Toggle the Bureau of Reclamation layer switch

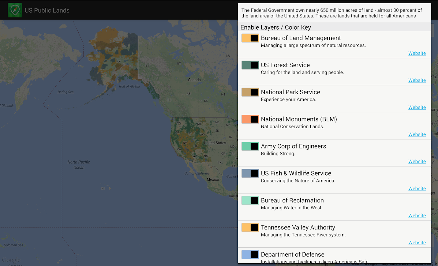tap(250, 200)
